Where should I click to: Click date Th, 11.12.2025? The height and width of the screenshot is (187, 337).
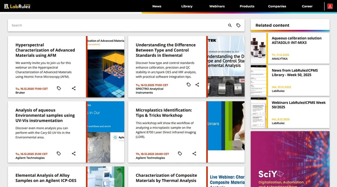(x=281, y=55)
